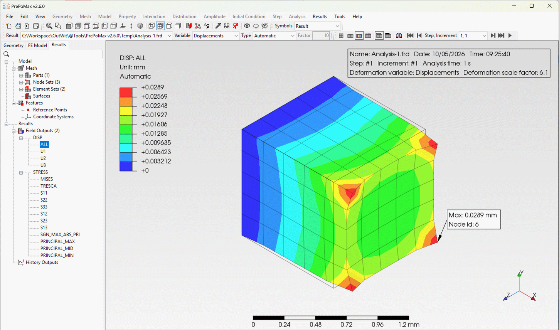Image resolution: width=559 pixels, height=330 pixels.
Task: Toggle the undeformed mesh display button
Action: click(379, 35)
